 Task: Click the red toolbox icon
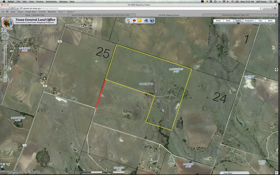134,20
